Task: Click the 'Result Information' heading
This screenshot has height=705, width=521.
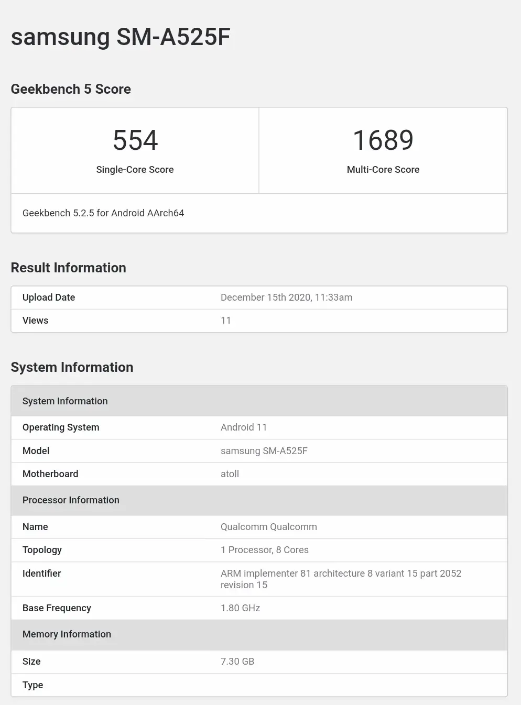Action: [x=69, y=268]
